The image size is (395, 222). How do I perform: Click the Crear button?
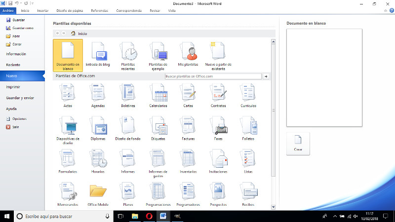point(298,144)
